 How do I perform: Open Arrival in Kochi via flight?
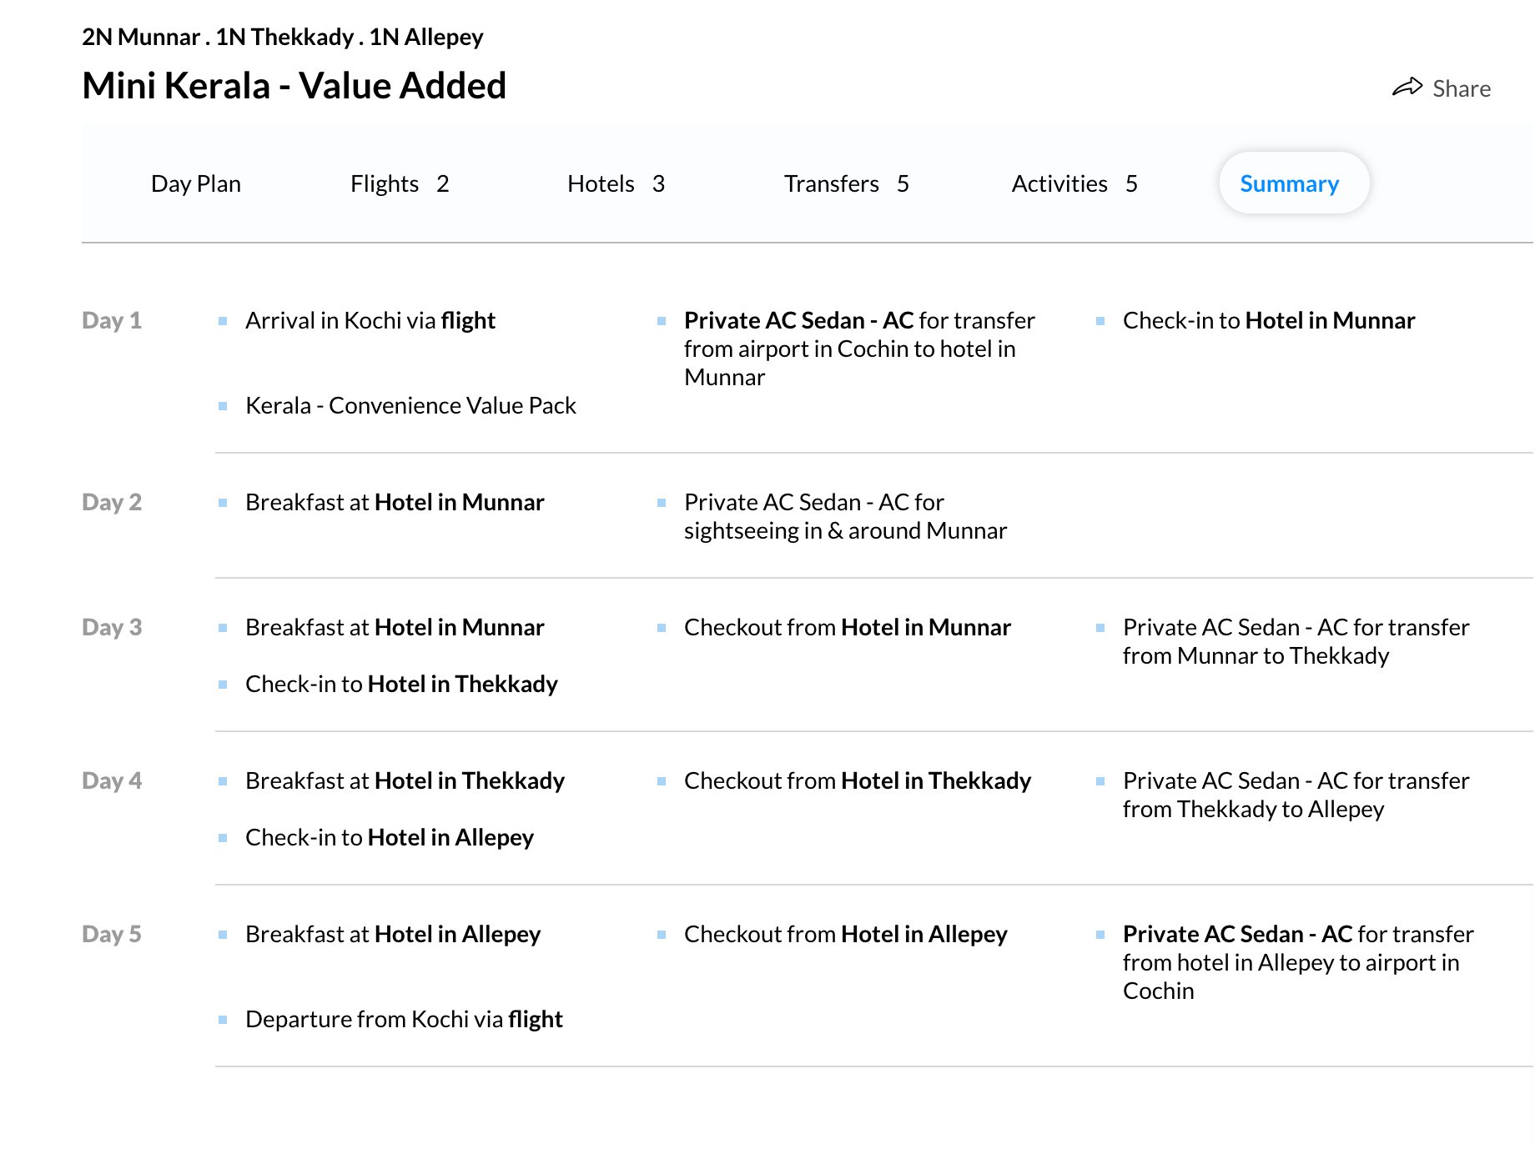click(370, 320)
